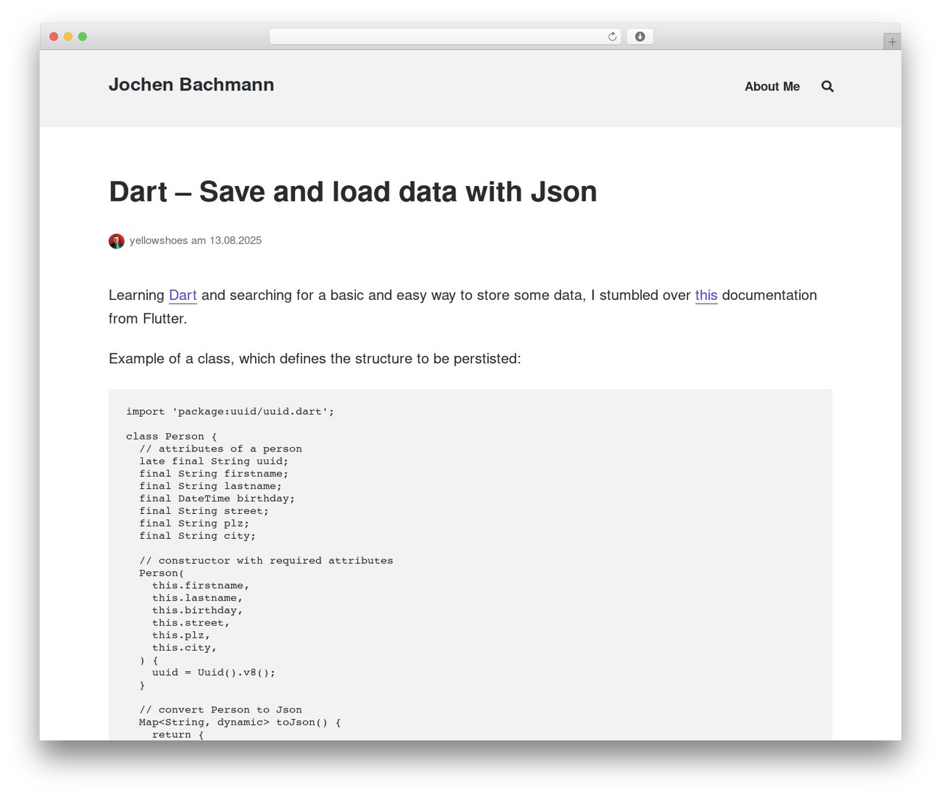Open the post title Dart – Save and load data

coord(353,192)
